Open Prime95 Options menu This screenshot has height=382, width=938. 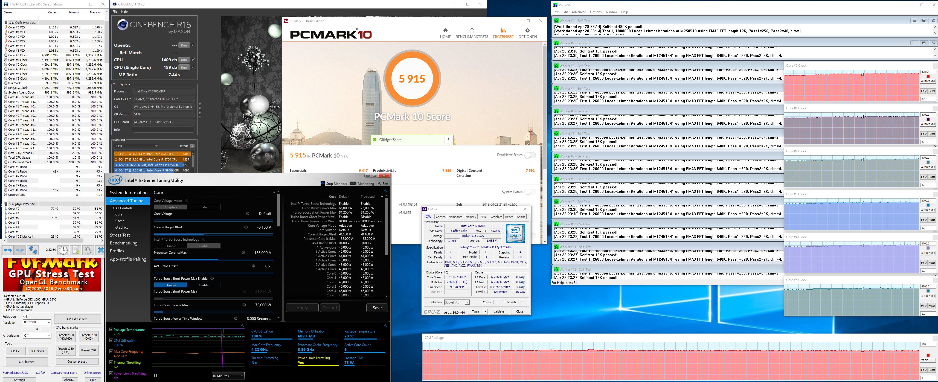coord(596,12)
